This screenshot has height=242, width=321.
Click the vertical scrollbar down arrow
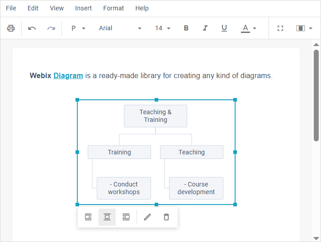[316, 238]
